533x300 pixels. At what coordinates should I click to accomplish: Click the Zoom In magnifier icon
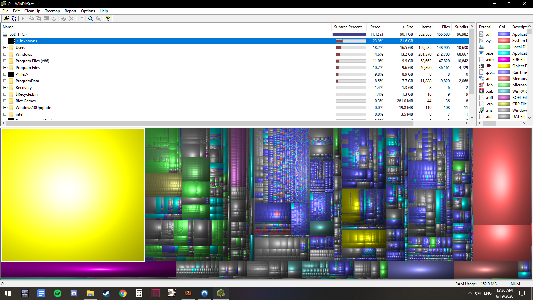[91, 19]
